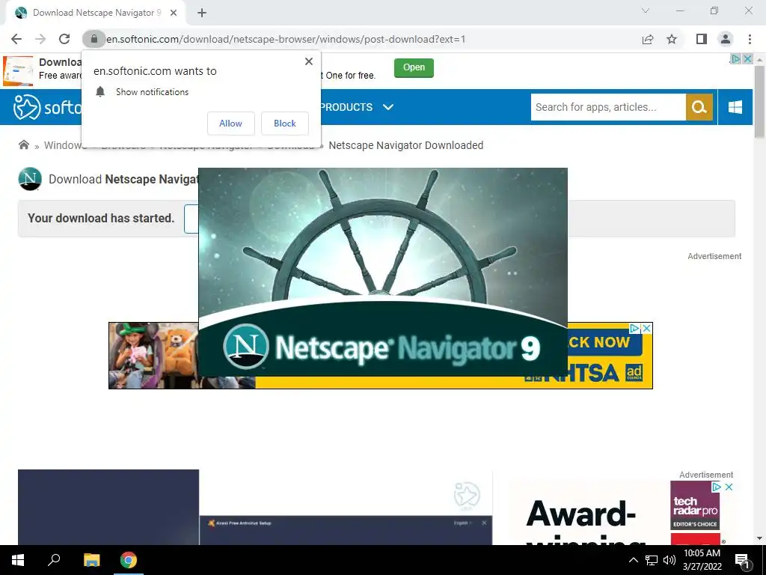Close the top banner advertisement
The image size is (766, 575).
pos(747,58)
